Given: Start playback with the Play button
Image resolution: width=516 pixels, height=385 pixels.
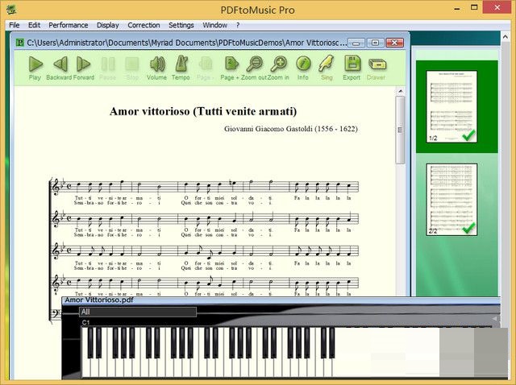Looking at the screenshot, I should [x=35, y=64].
